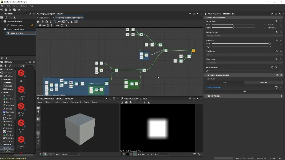Adjust the Output Size Width slider
This screenshot has height=160, width=285.
(x=233, y=24)
